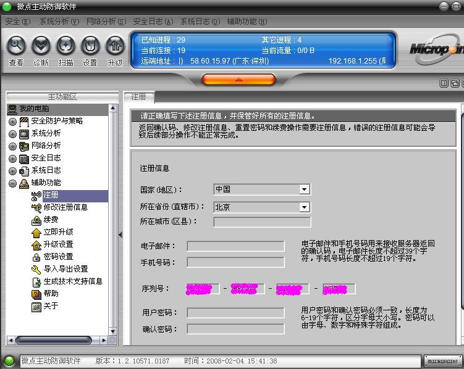Expand the 系统日志 tree node
The image size is (464, 369).
tap(12, 171)
